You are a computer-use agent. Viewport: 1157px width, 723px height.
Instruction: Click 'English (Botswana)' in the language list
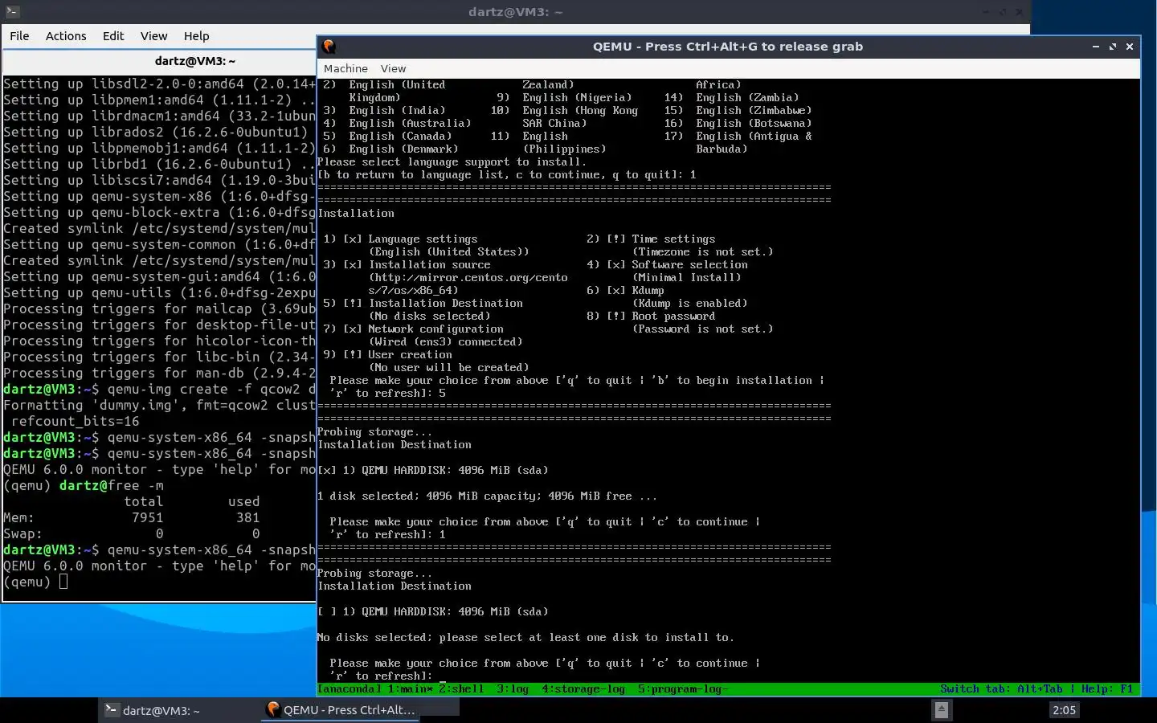(754, 123)
